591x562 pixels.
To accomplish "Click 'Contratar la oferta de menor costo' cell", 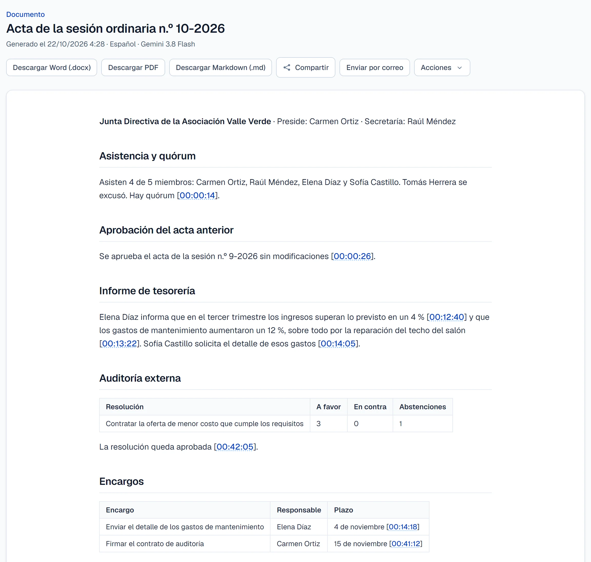I will pos(205,424).
